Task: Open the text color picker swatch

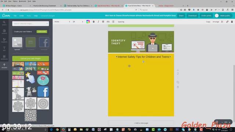Action: 88,22
